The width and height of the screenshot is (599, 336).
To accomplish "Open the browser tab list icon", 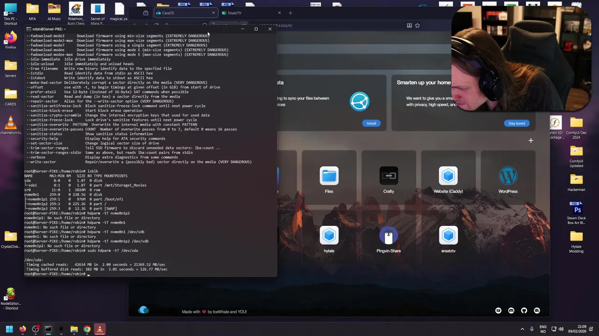I will coord(146,13).
